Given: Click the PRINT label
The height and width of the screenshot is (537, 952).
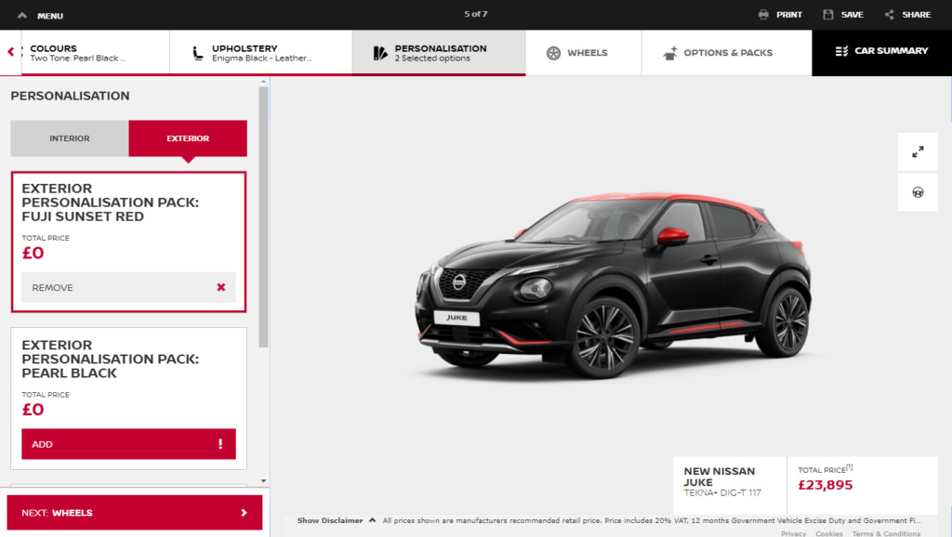Looking at the screenshot, I should (x=789, y=15).
